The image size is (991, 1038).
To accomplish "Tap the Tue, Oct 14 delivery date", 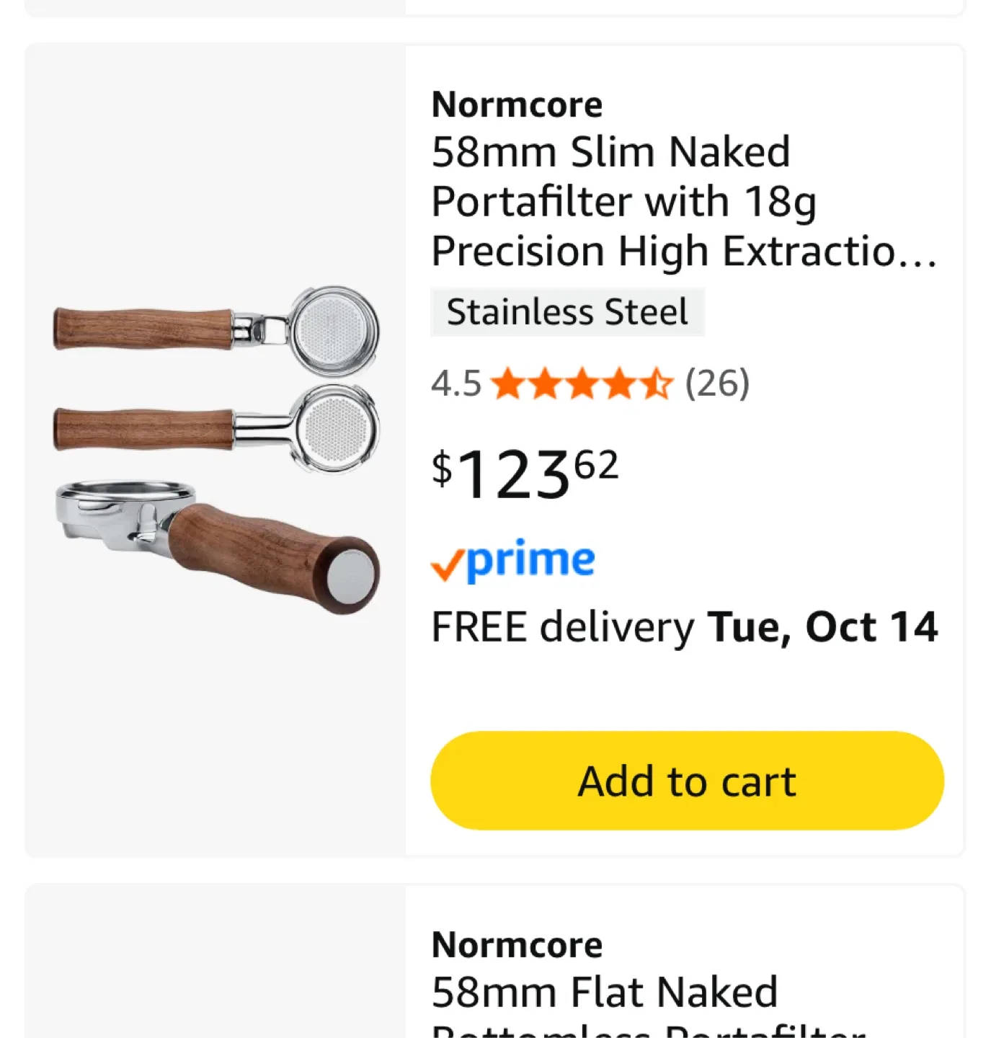I will point(822,627).
